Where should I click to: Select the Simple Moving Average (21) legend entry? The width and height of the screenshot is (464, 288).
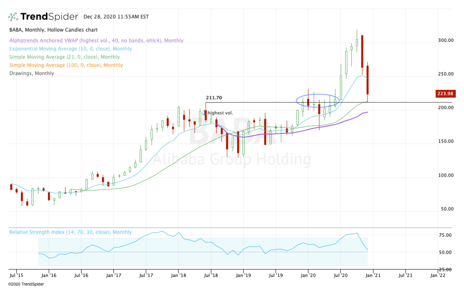[x=65, y=57]
